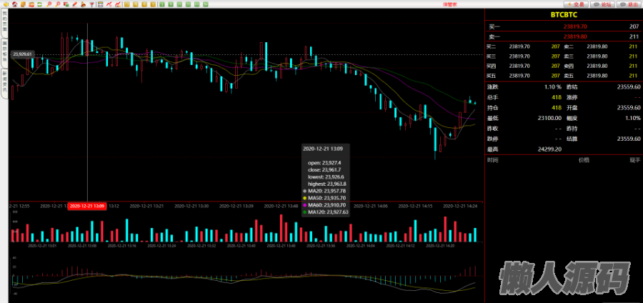Click the yellow back arrow icon
The image size is (643, 303).
pyautogui.click(x=6, y=4)
